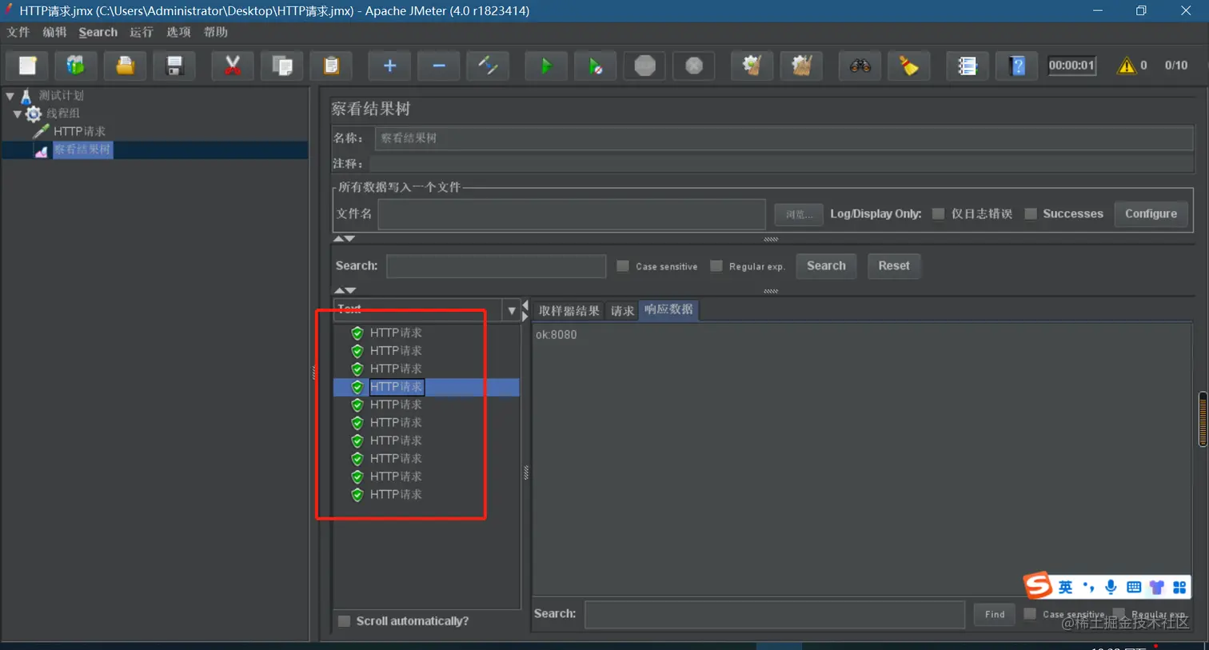
Task: Click the Reset Search brush icon
Action: (909, 66)
